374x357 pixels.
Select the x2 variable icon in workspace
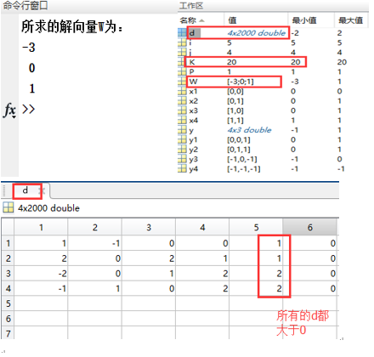point(182,101)
